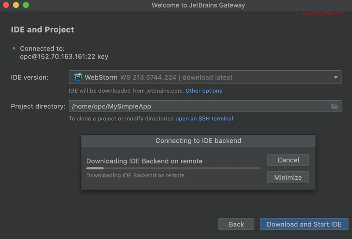Click the green connection status dot
The width and height of the screenshot is (352, 239).
click(14, 48)
